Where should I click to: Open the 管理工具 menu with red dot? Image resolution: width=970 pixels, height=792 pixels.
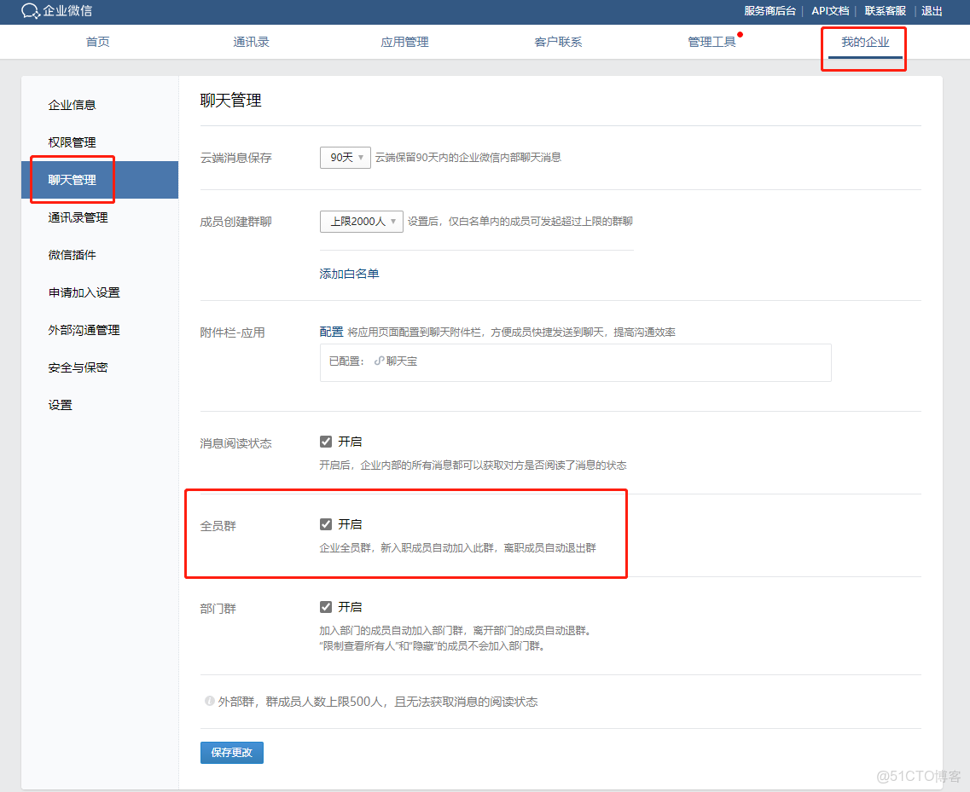pos(712,40)
